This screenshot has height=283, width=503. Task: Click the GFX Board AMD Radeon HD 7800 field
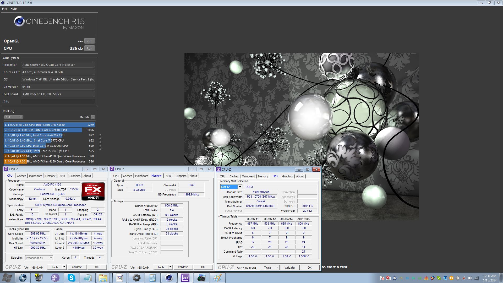click(58, 94)
